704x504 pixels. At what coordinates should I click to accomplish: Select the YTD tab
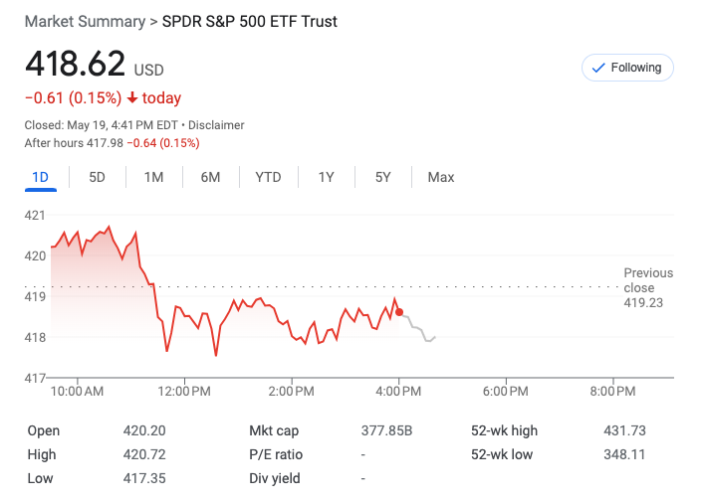(x=268, y=177)
